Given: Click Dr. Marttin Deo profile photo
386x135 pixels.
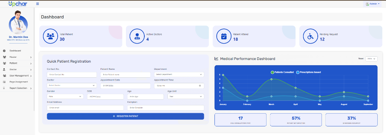Looking at the screenshot, I should tap(18, 22).
